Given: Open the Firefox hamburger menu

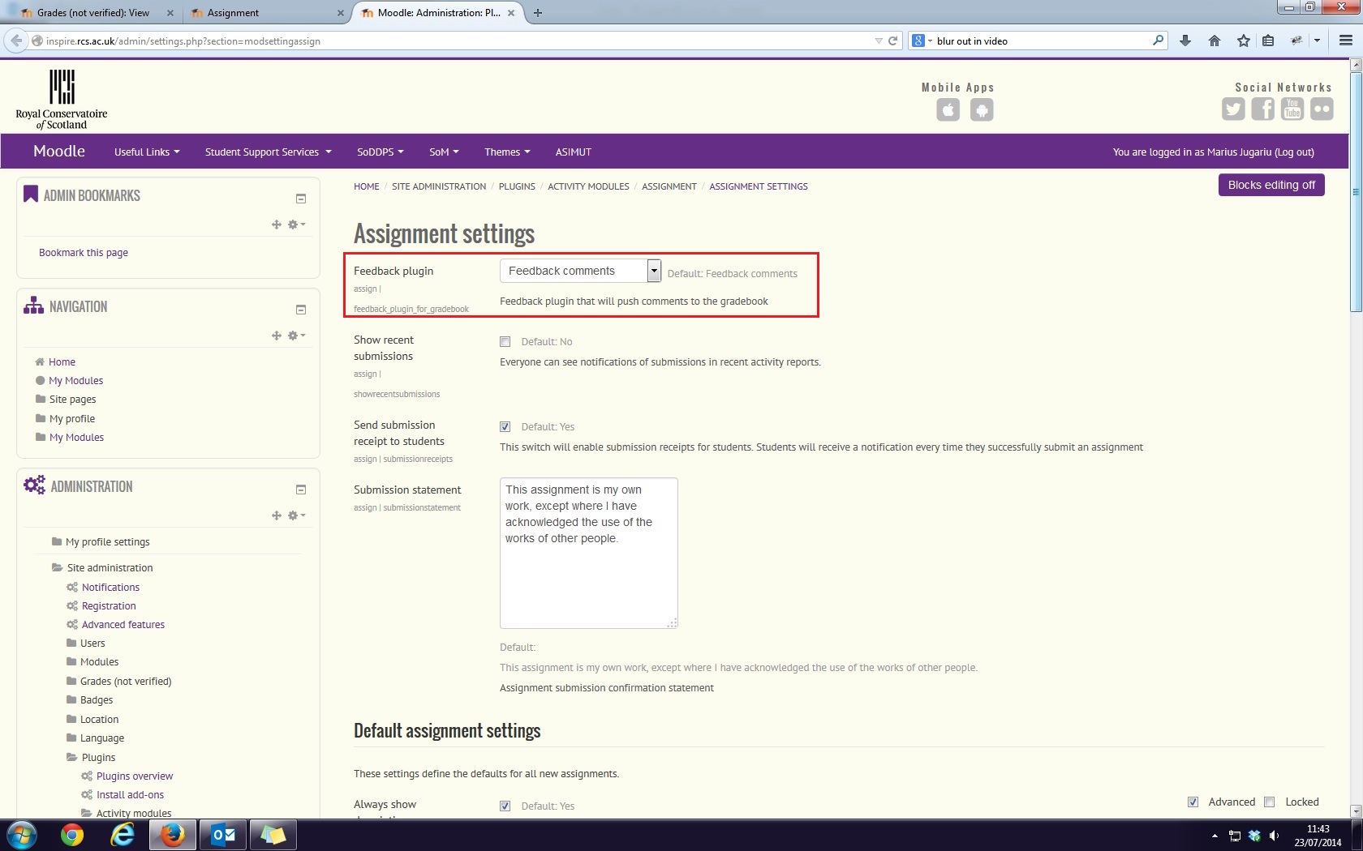Looking at the screenshot, I should pos(1346,41).
